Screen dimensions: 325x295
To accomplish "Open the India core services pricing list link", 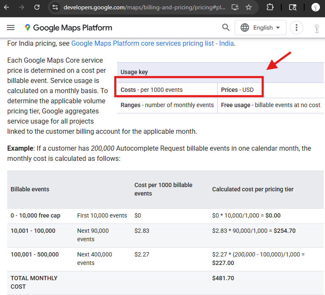I will point(153,44).
